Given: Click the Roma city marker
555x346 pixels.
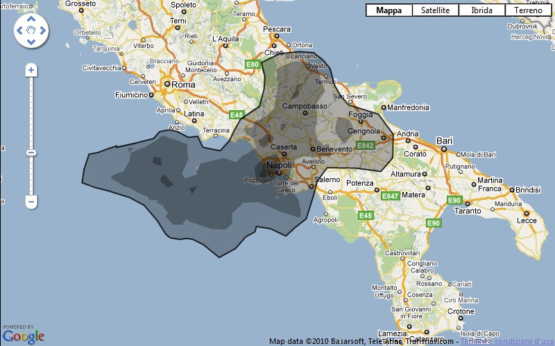Looking at the screenshot, I should click(166, 85).
